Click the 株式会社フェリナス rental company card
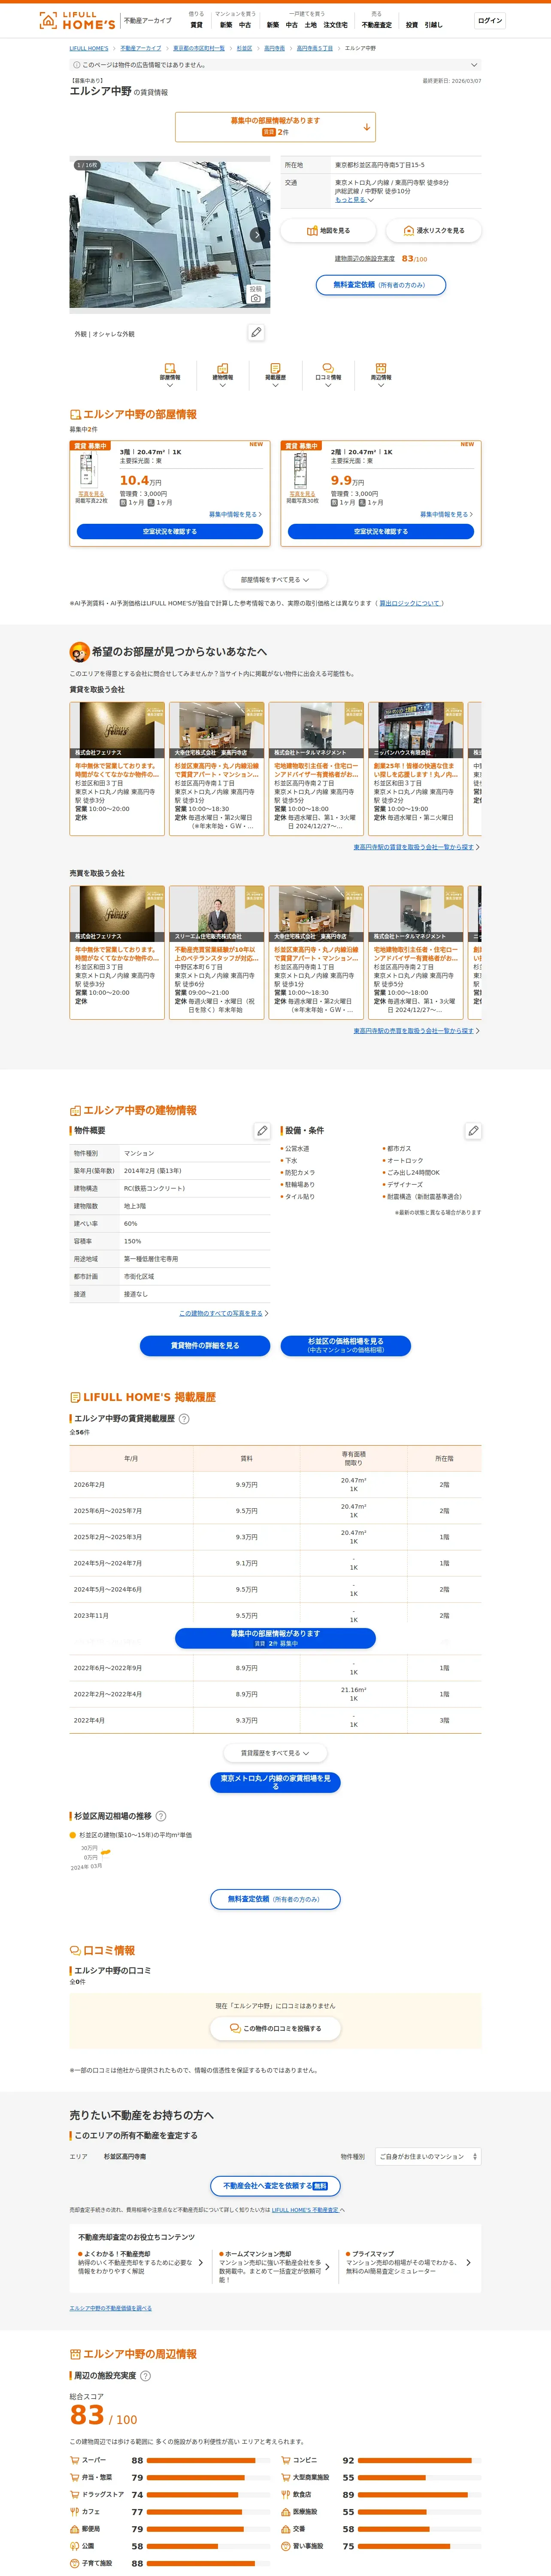The width and height of the screenshot is (551, 2576). point(117,769)
